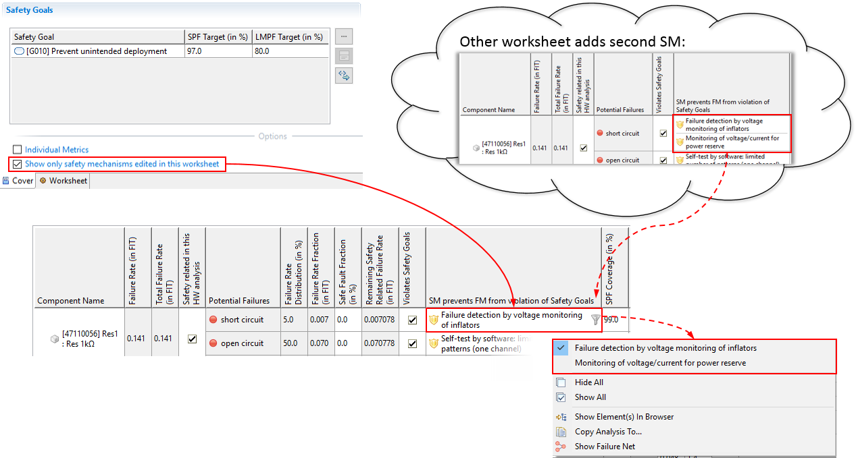Choose 'Show Failure Net' menu item
Screen dimensions: 856x458
click(x=605, y=447)
